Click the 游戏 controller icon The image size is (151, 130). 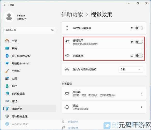click(7, 101)
